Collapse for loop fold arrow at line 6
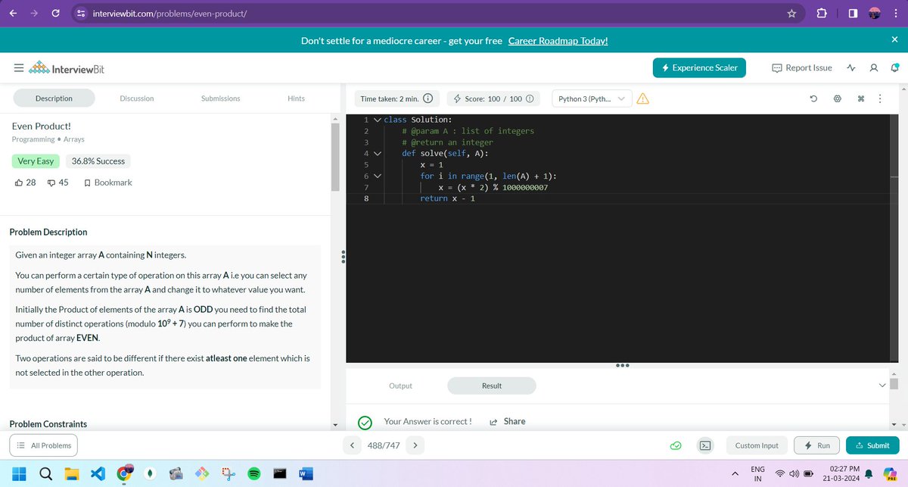The height and width of the screenshot is (487, 908). click(377, 176)
